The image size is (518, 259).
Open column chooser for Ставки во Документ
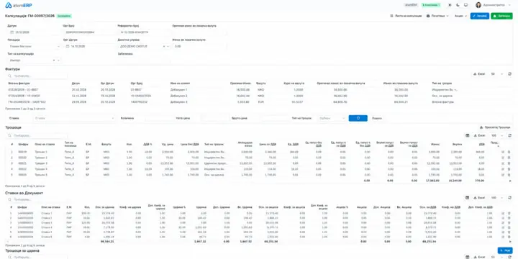click(467, 198)
